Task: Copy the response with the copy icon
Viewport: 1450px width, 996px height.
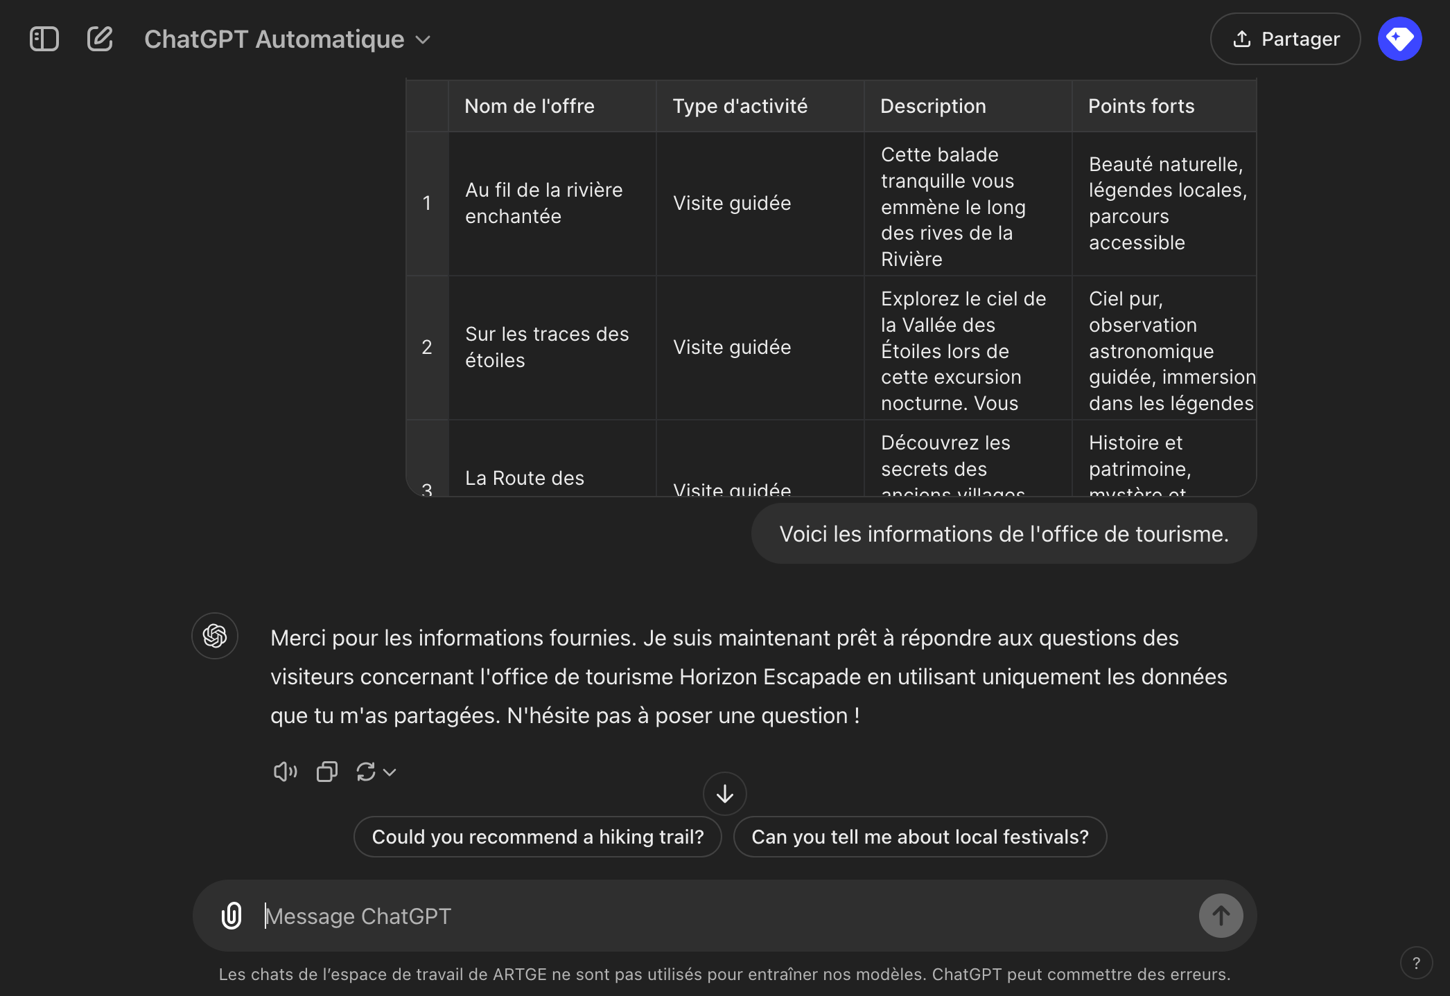Action: coord(326,772)
